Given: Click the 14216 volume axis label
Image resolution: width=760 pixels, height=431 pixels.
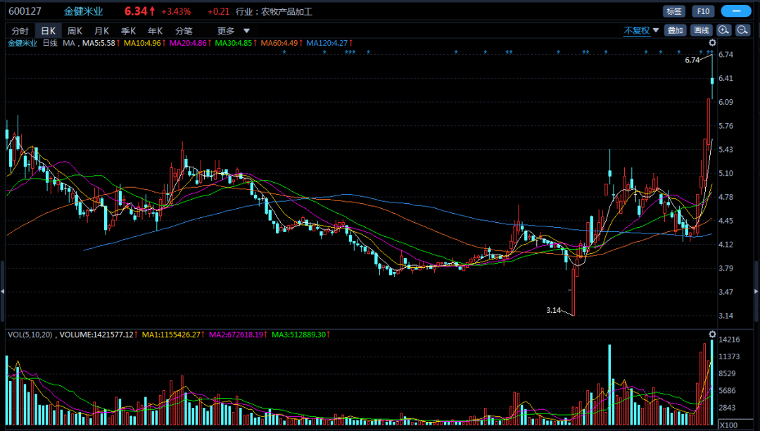Looking at the screenshot, I should coord(729,340).
